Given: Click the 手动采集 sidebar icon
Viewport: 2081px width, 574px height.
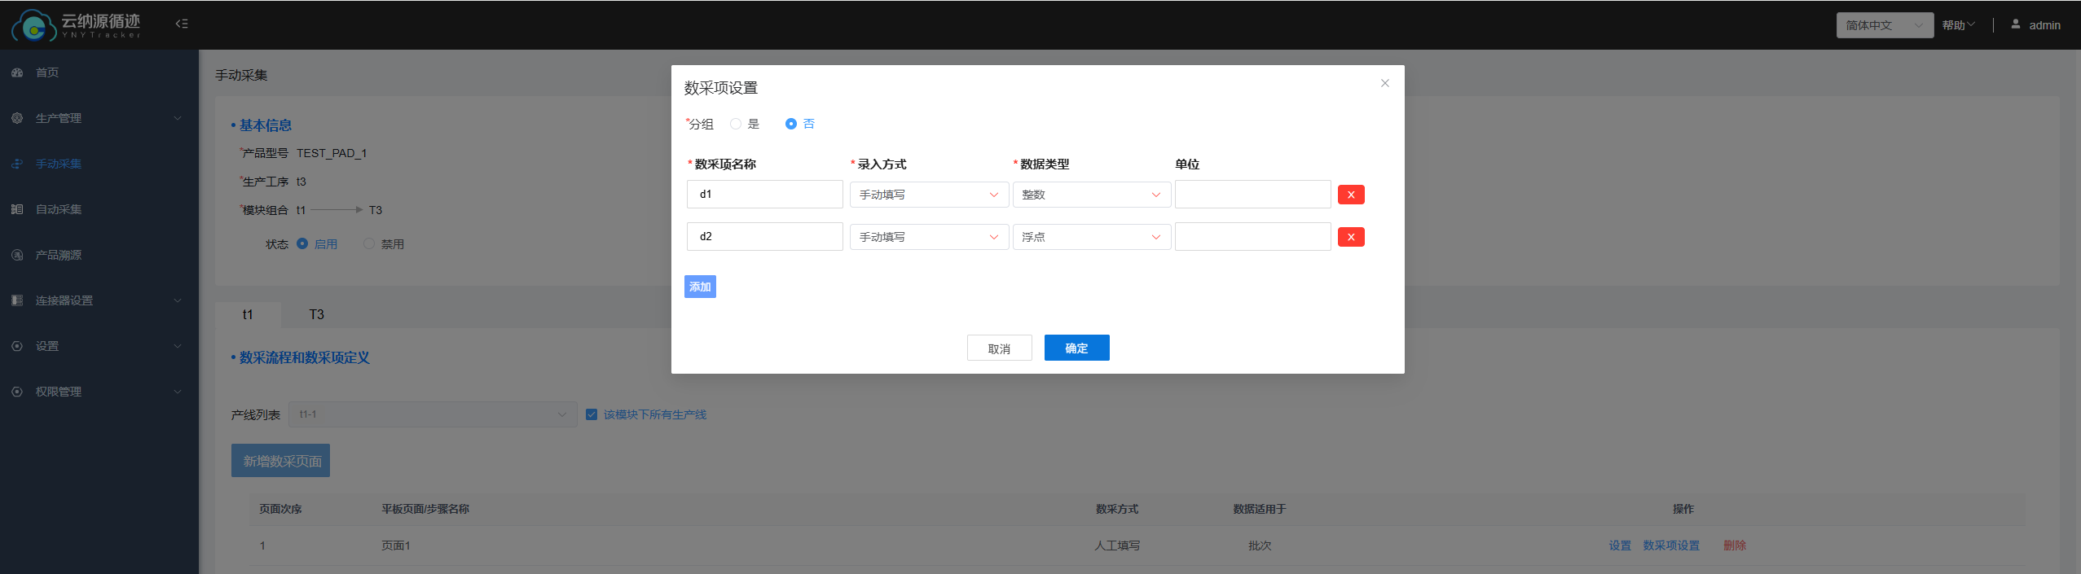Looking at the screenshot, I should [17, 164].
